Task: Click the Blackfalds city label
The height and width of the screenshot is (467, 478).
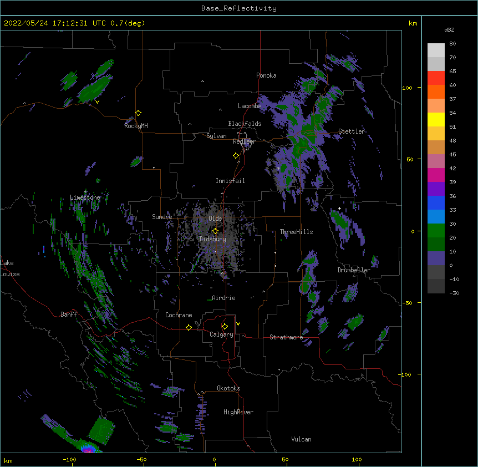Action: (x=245, y=124)
